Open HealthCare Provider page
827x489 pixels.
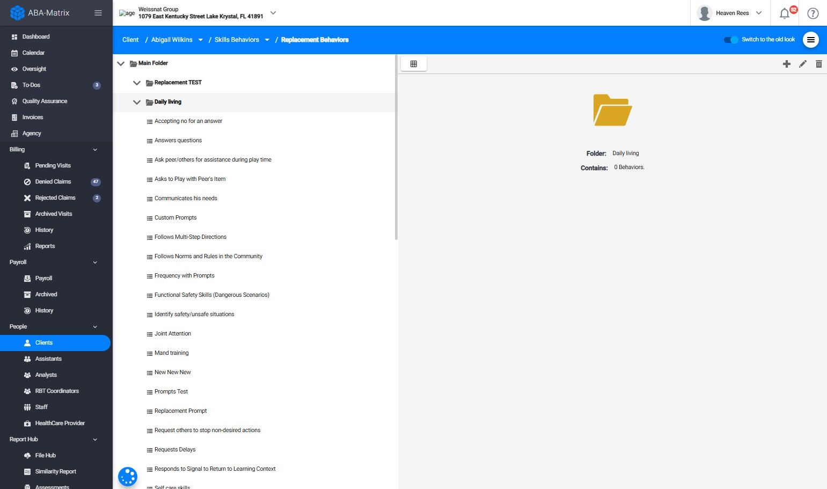point(60,423)
